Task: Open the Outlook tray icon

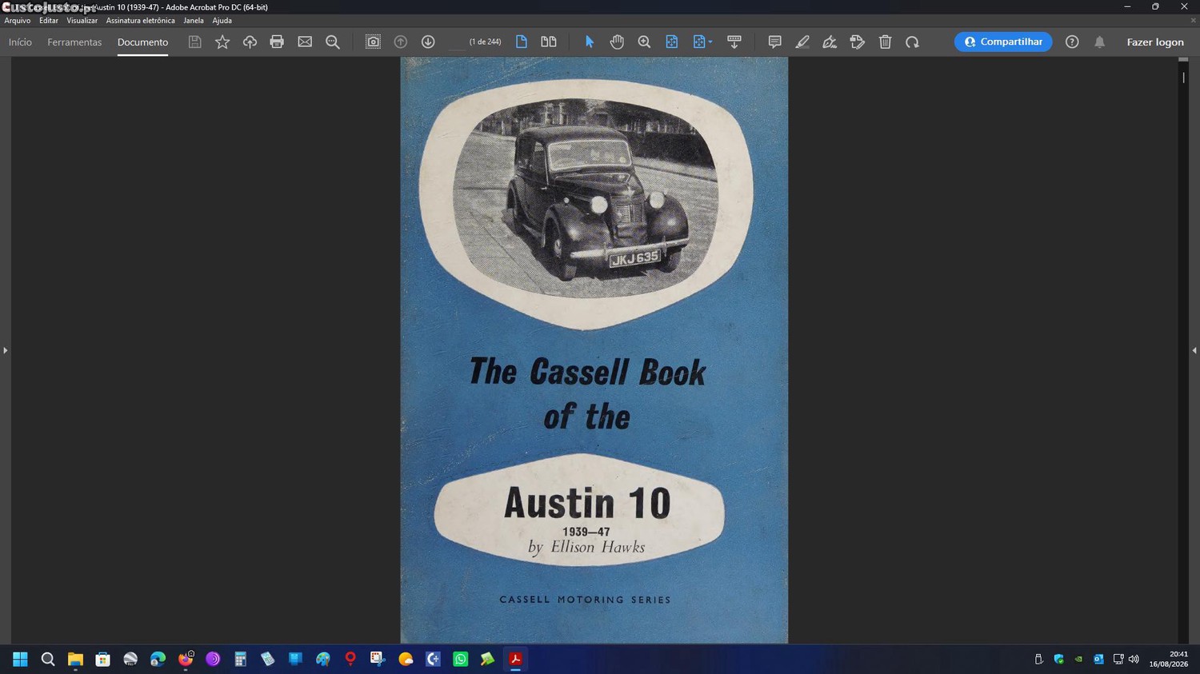Action: pyautogui.click(x=1098, y=659)
